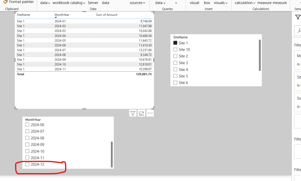Select the 10,486.56 amount cell
301x181 pixels.
(145, 36)
